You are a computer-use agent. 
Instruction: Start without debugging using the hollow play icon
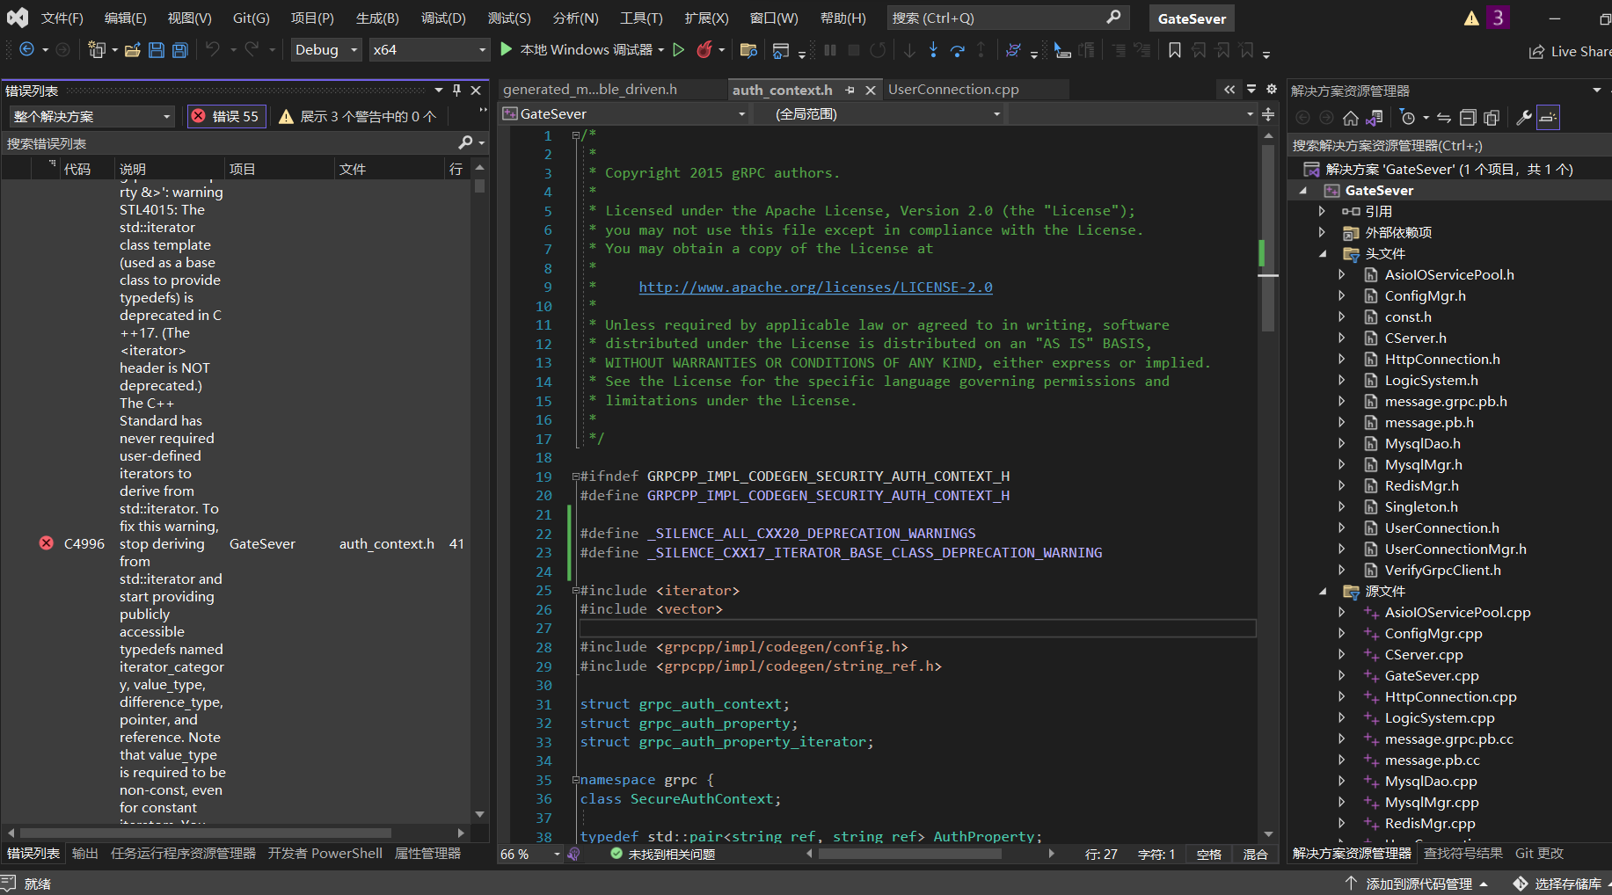click(x=678, y=50)
